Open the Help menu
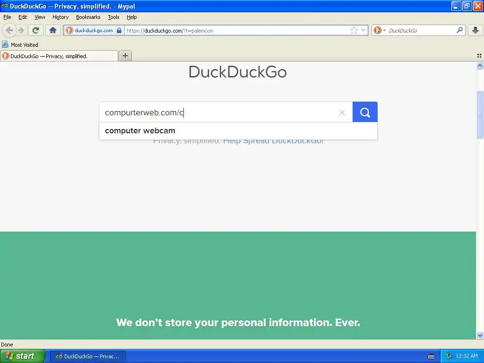The image size is (484, 363). click(131, 17)
